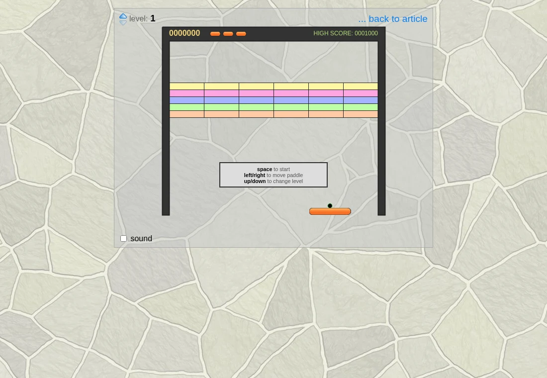Viewport: 547px width, 378px height.
Task: Click the first orange life indicator
Action: (215, 34)
